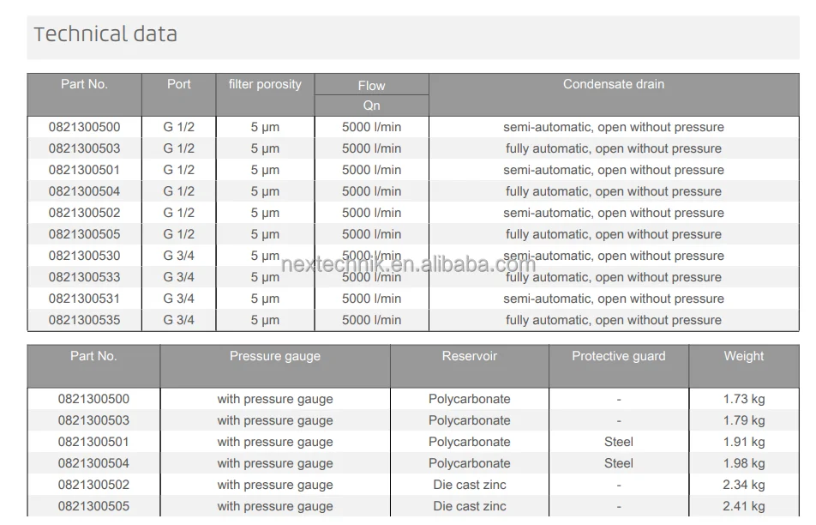Click the 2.41 kg weight cell
The width and height of the screenshot is (816, 525).
[x=743, y=506]
